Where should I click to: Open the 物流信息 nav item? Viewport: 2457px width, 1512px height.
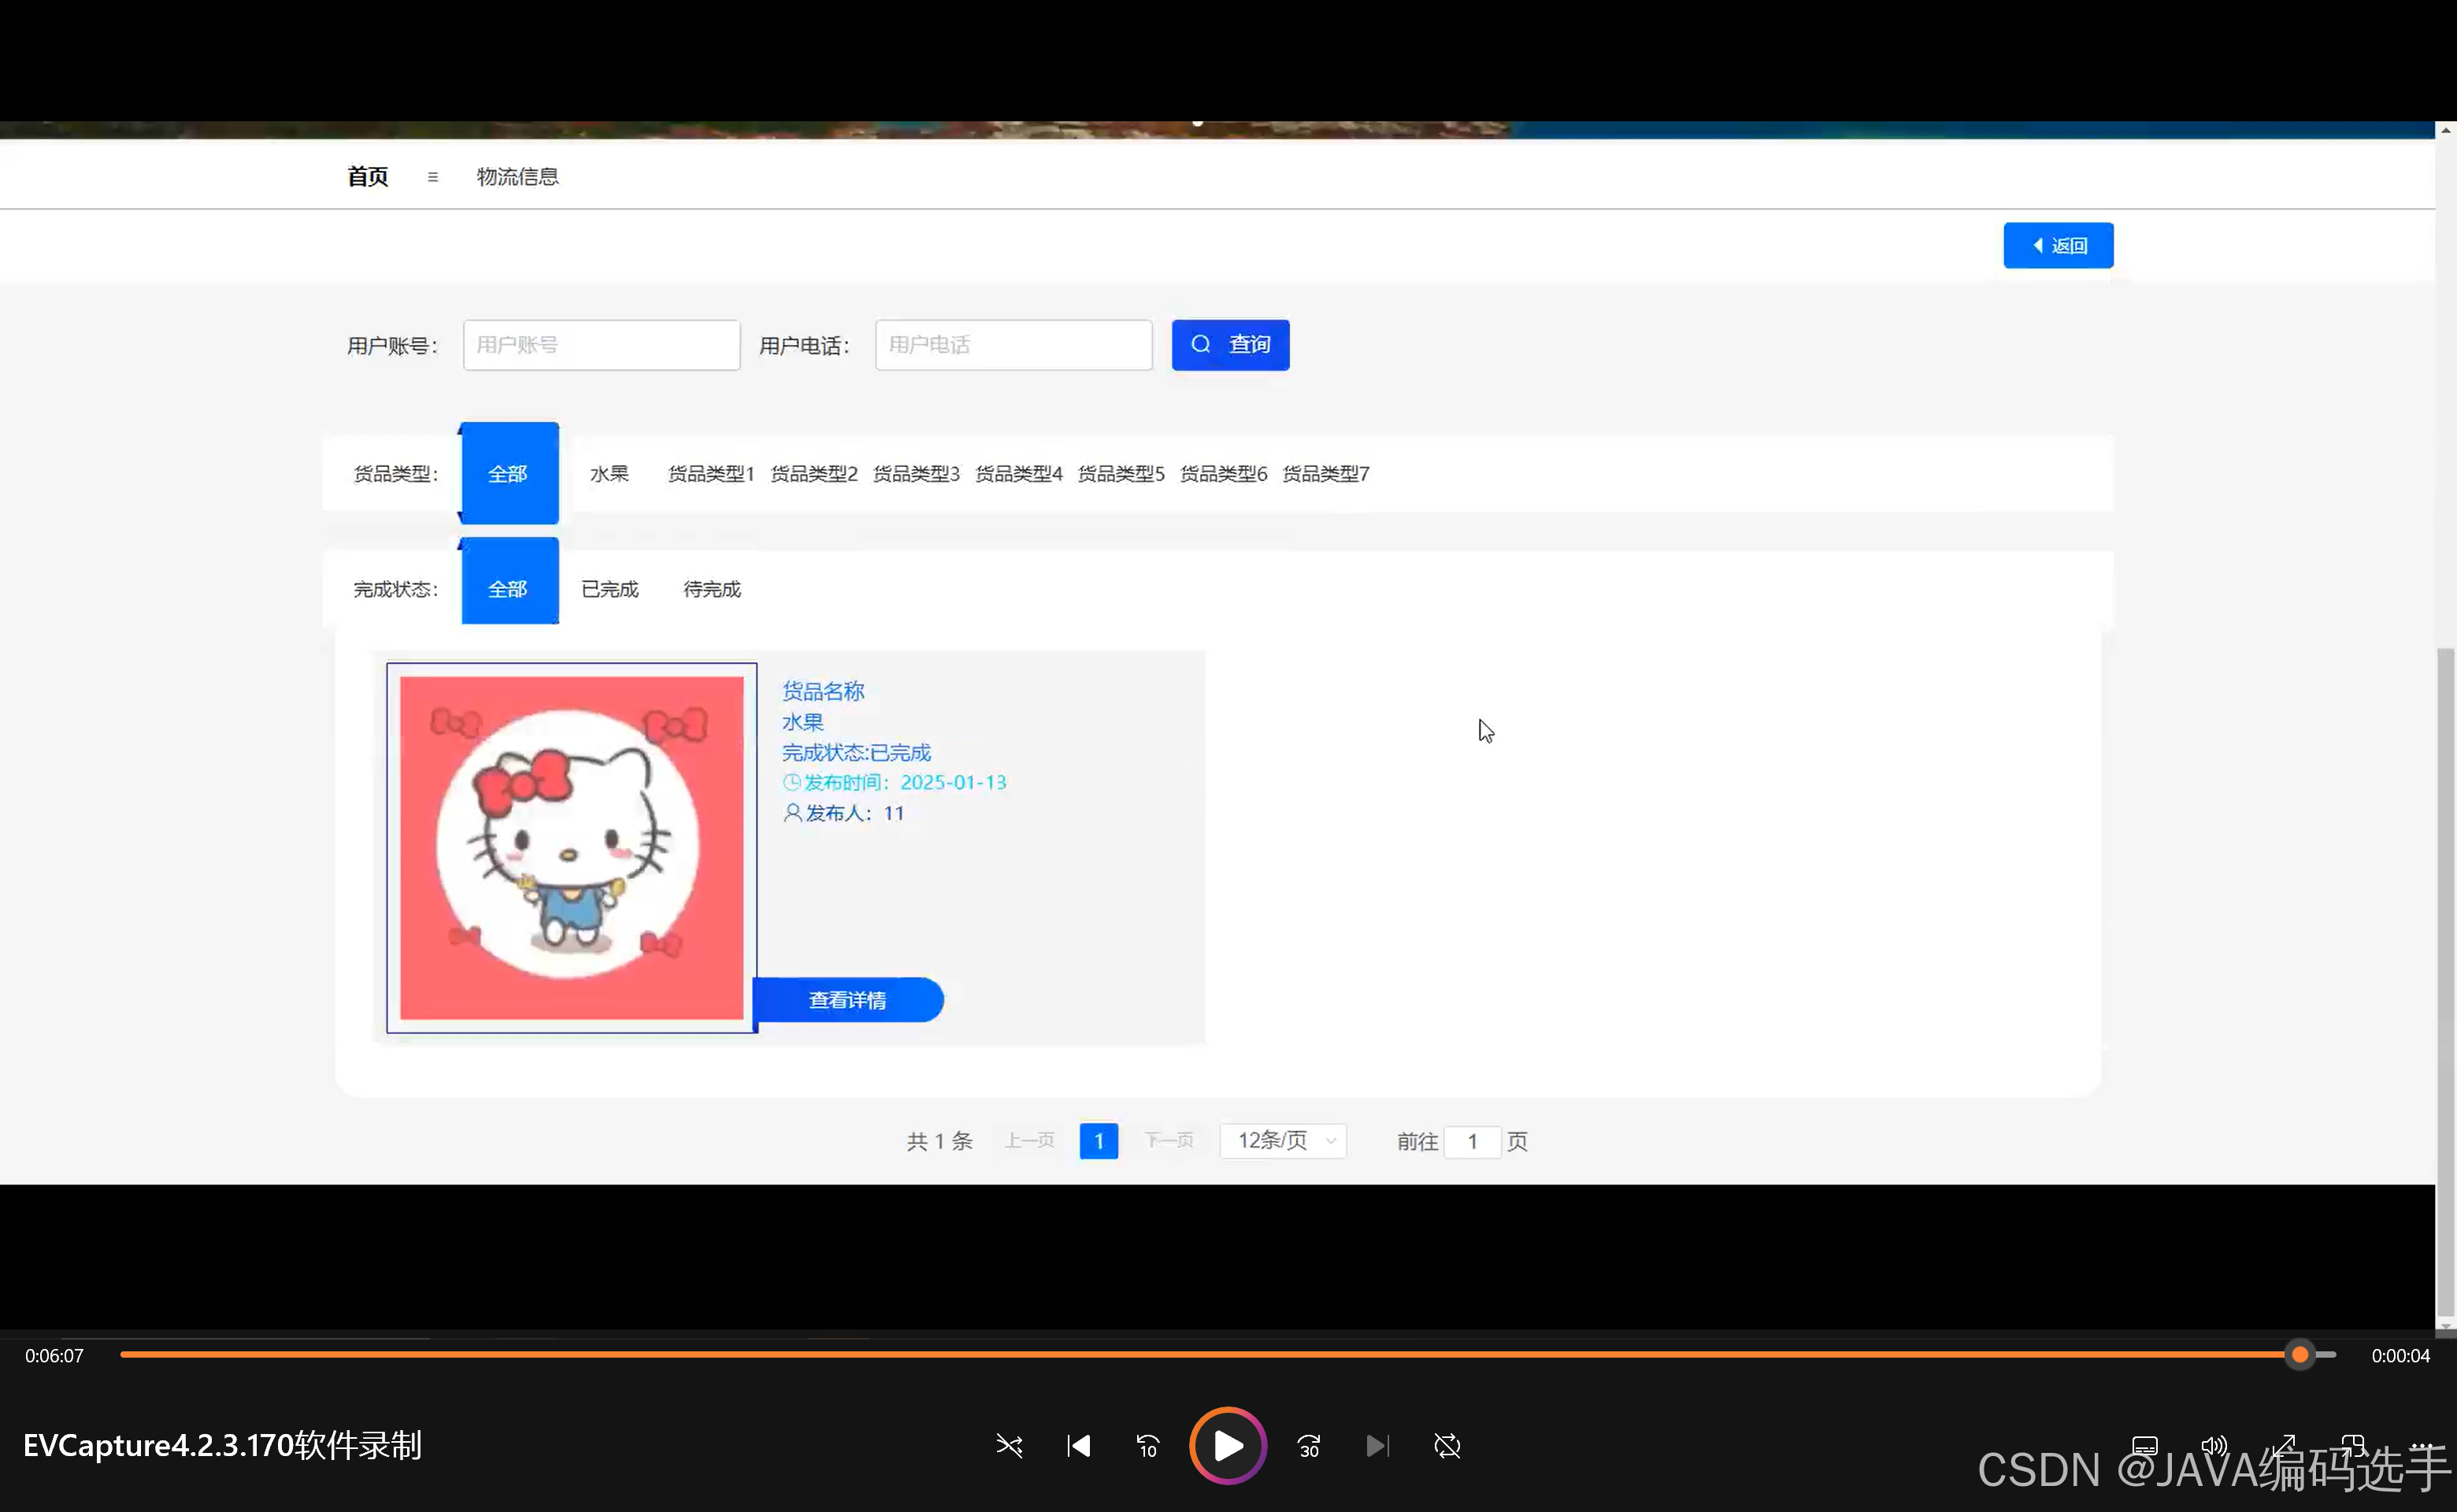click(517, 177)
